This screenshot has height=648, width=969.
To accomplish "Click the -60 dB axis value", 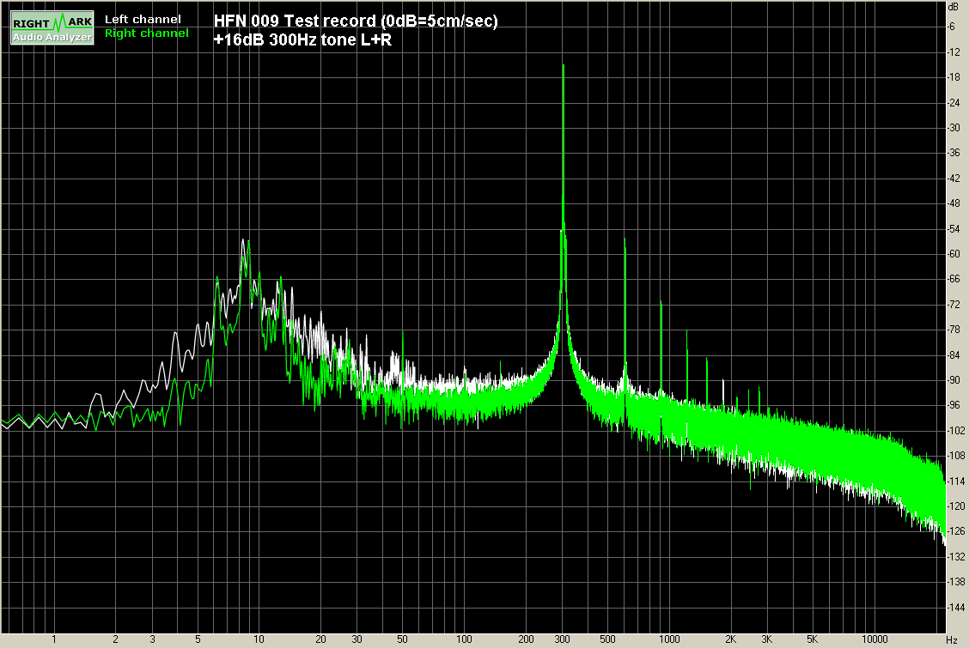I will click(x=954, y=254).
